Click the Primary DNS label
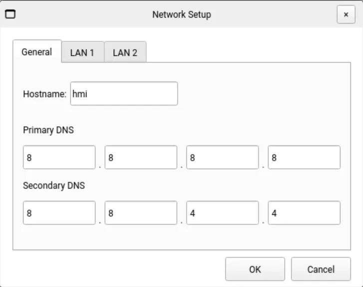Image resolution: width=363 pixels, height=287 pixels. pyautogui.click(x=48, y=130)
